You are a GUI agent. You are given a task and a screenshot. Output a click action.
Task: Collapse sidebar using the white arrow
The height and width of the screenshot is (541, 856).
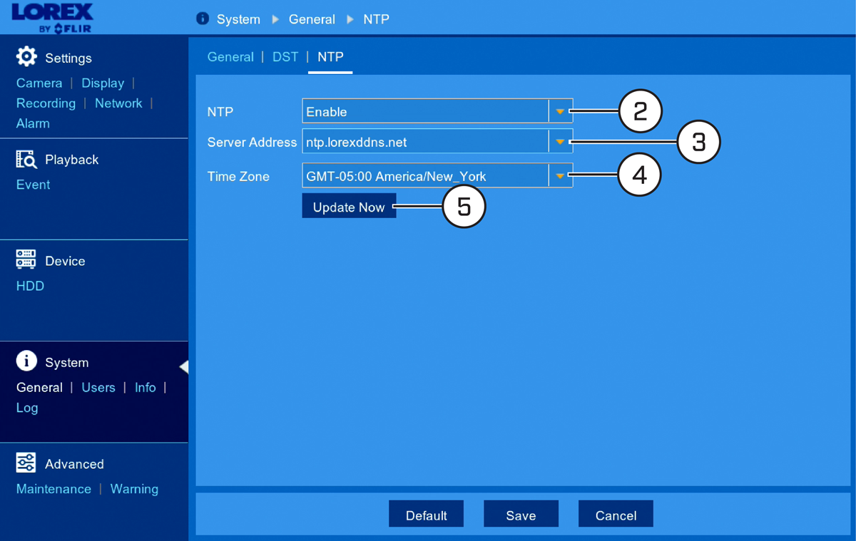184,366
